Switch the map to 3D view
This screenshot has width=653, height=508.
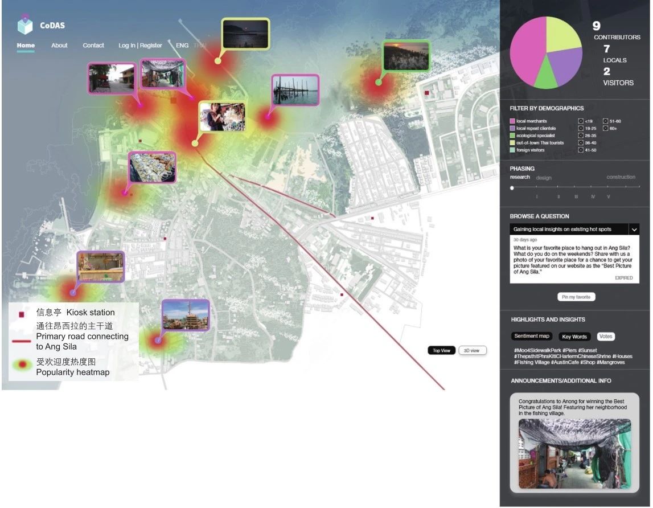pyautogui.click(x=473, y=350)
